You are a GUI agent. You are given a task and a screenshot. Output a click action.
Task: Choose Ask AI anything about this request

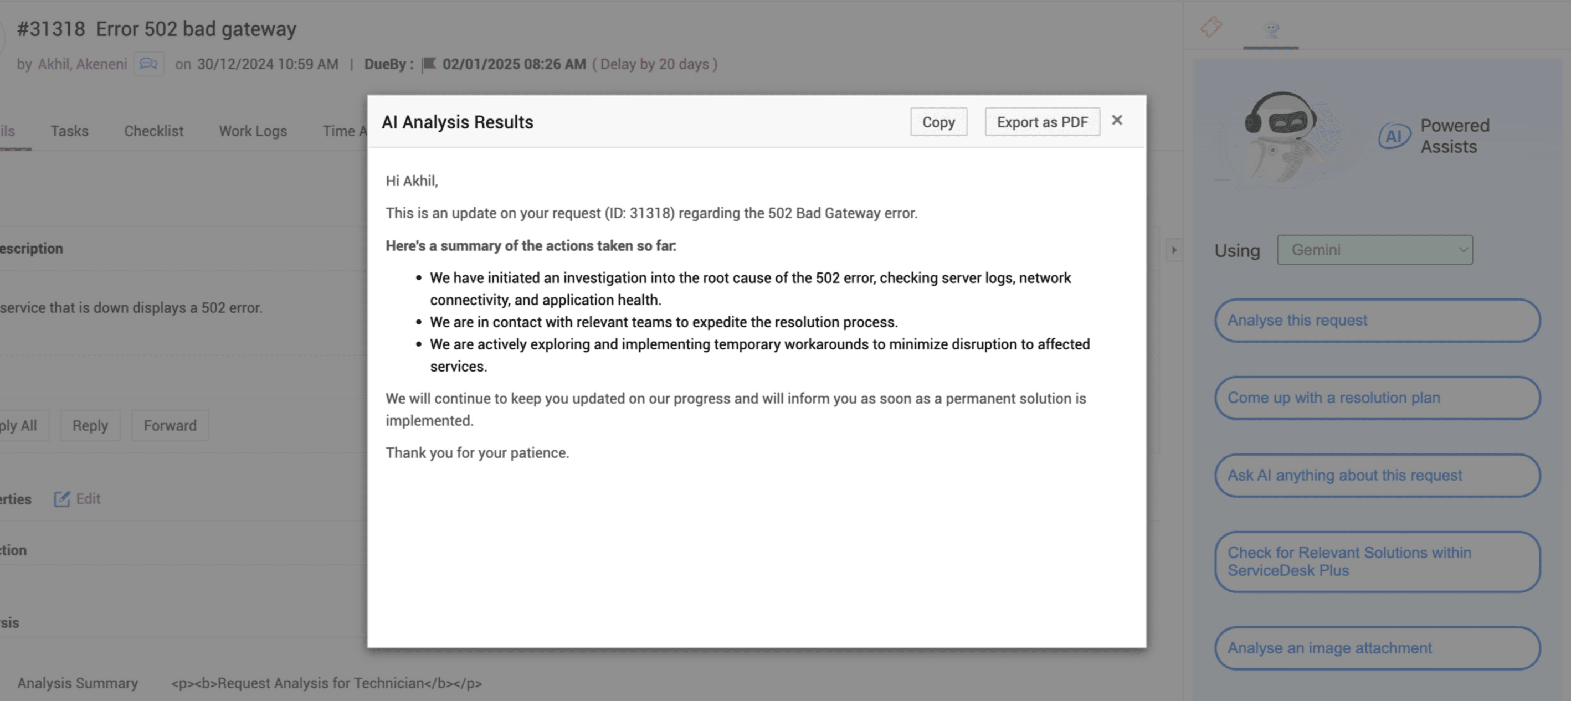point(1377,476)
